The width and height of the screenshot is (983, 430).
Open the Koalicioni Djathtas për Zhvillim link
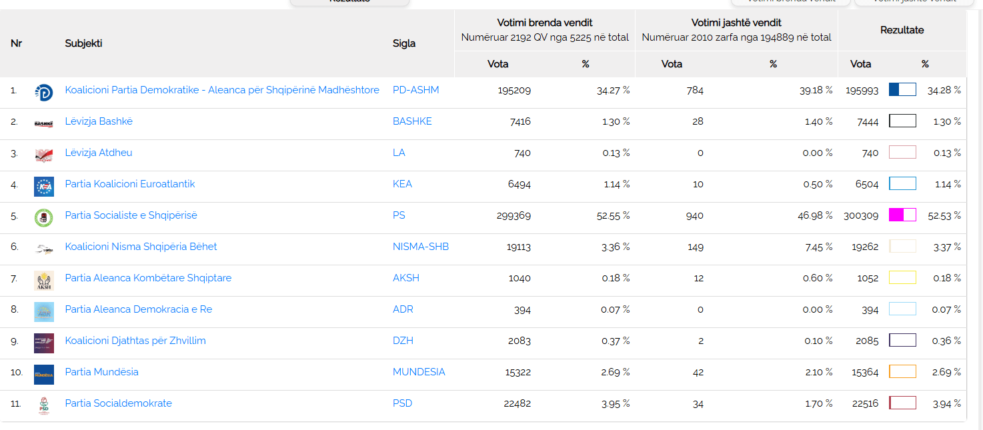(x=135, y=341)
